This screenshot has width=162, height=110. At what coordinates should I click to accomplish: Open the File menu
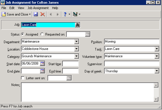pos(4,8)
